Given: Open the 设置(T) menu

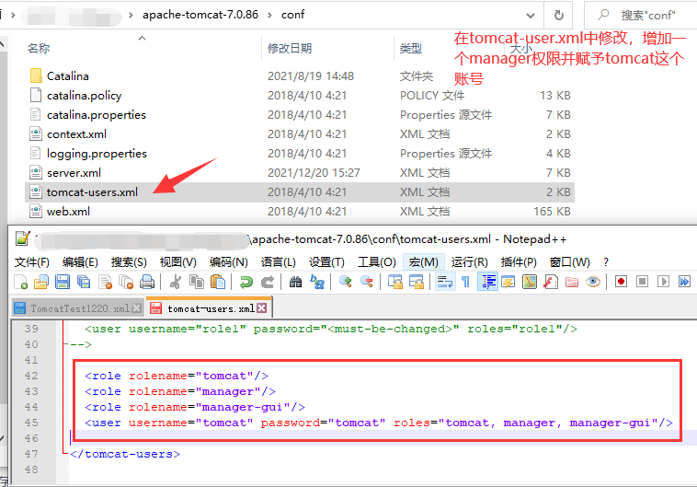Looking at the screenshot, I should [326, 262].
